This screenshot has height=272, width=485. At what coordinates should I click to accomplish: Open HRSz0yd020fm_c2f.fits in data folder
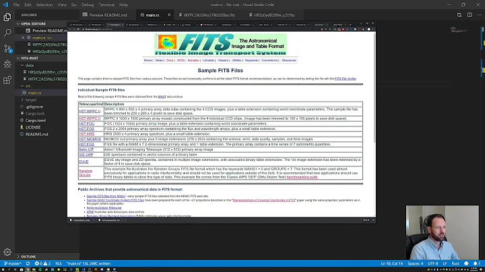coord(47,72)
